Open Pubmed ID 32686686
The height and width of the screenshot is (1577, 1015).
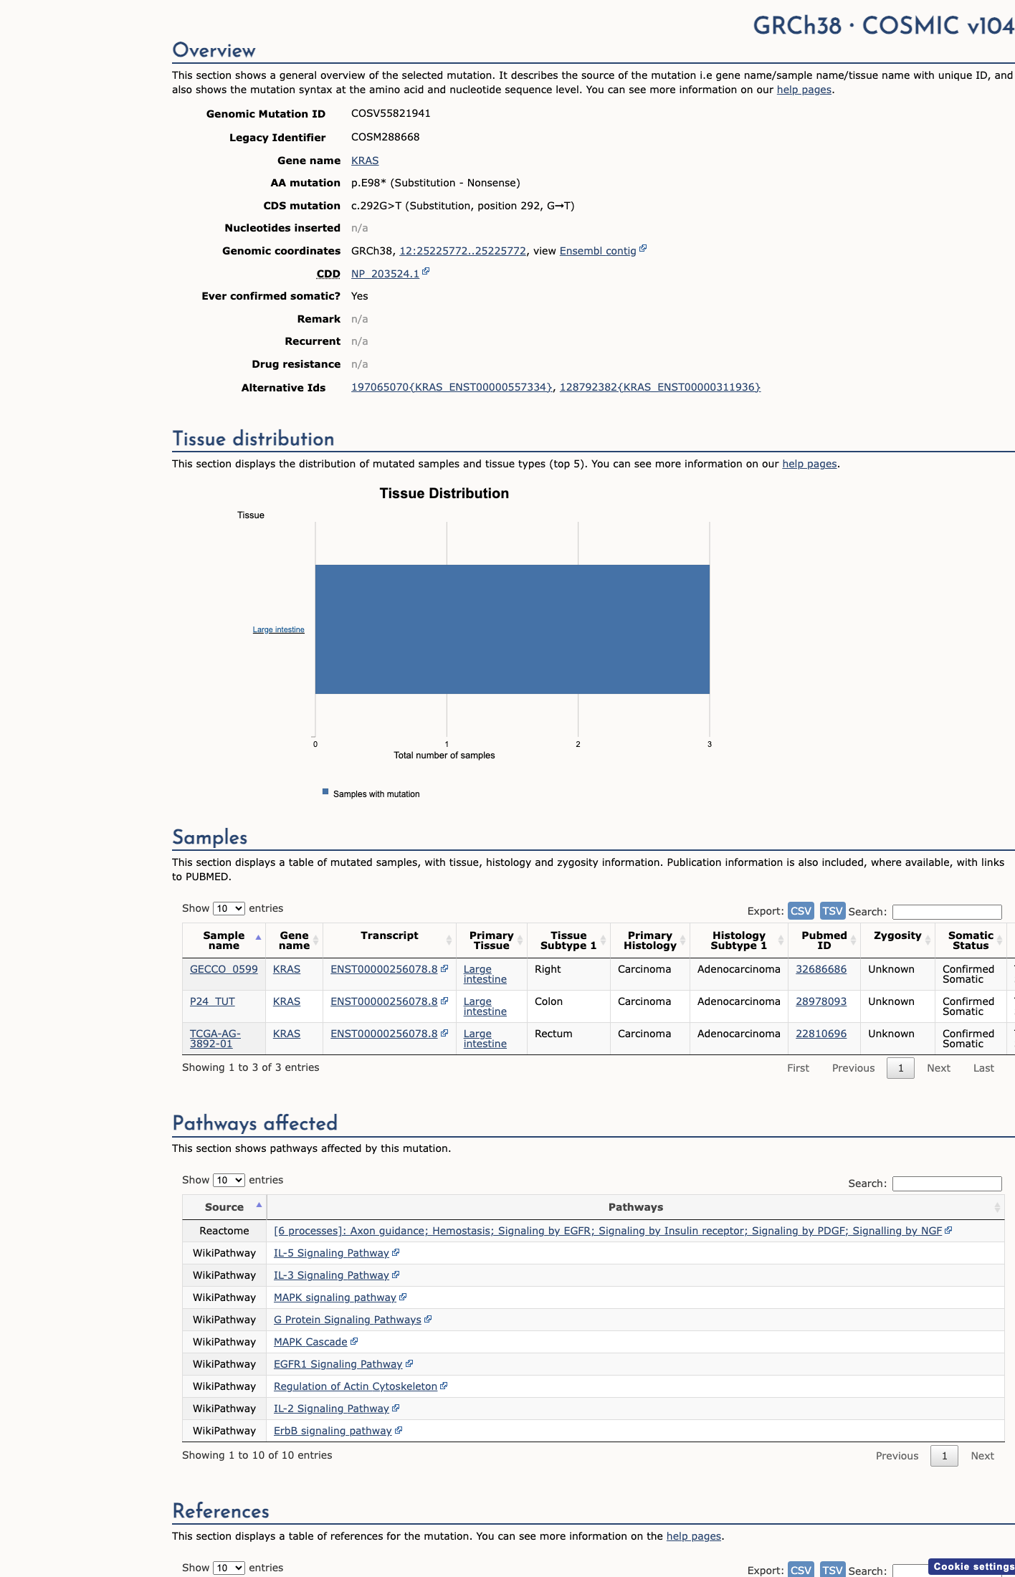821,969
